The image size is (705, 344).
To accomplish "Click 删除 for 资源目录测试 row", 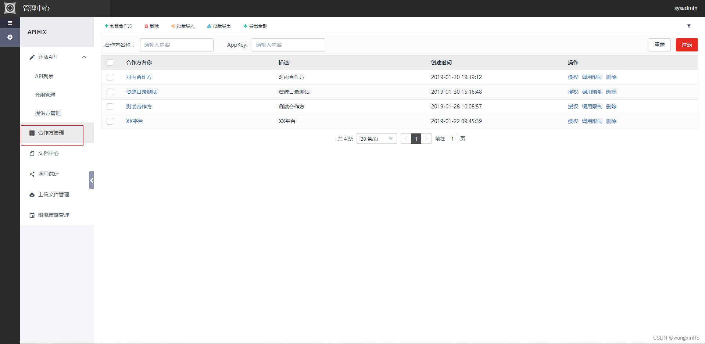I will [x=611, y=92].
